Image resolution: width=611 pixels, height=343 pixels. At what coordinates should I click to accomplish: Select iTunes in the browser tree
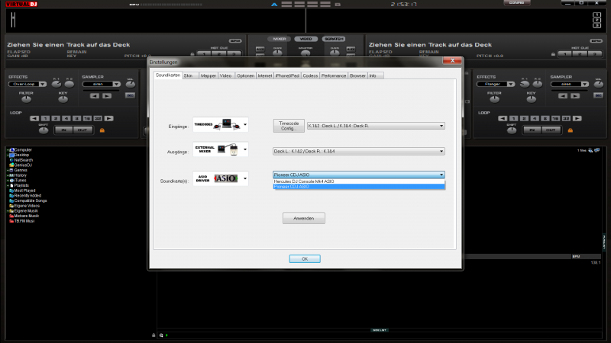click(x=18, y=181)
